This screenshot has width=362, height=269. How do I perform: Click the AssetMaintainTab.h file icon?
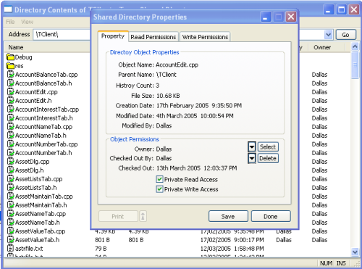(11, 205)
